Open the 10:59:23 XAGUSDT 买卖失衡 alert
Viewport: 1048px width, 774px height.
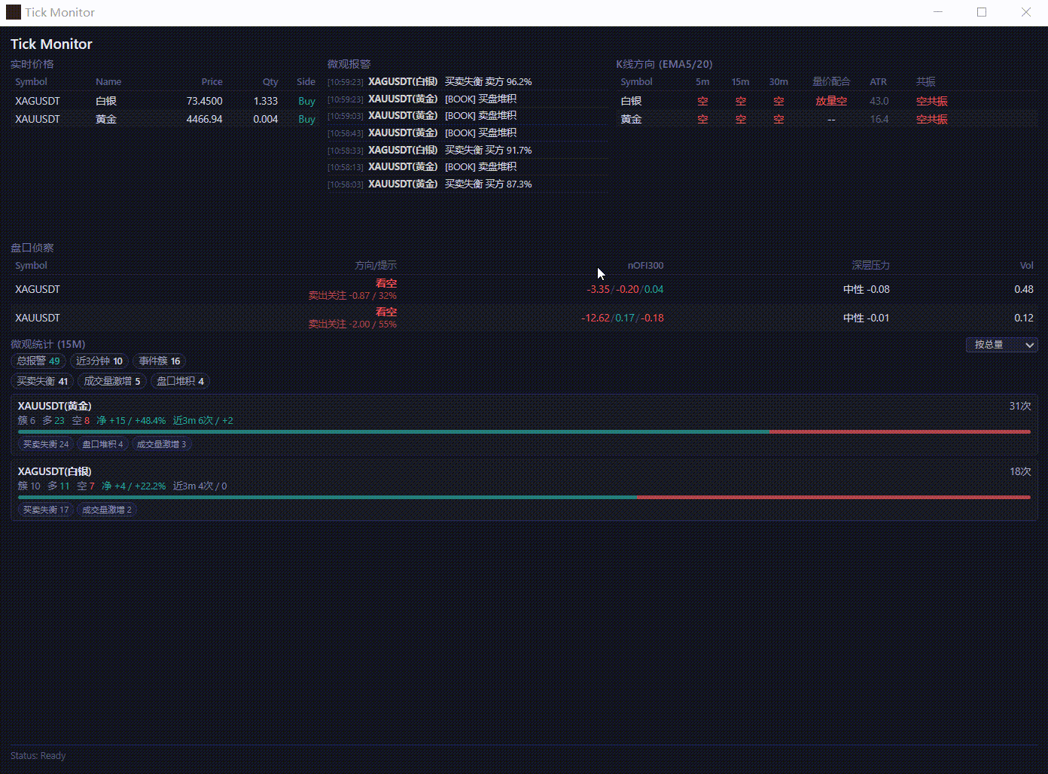pyautogui.click(x=467, y=81)
